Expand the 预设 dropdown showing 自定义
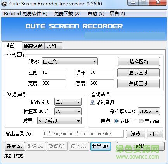168x164 pixels. tap(69, 61)
